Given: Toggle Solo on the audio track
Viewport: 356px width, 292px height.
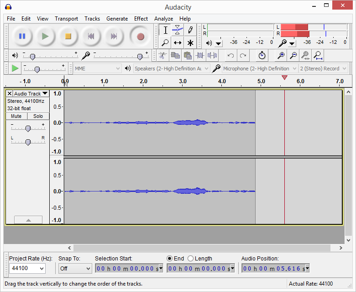Looking at the screenshot, I should [x=38, y=116].
